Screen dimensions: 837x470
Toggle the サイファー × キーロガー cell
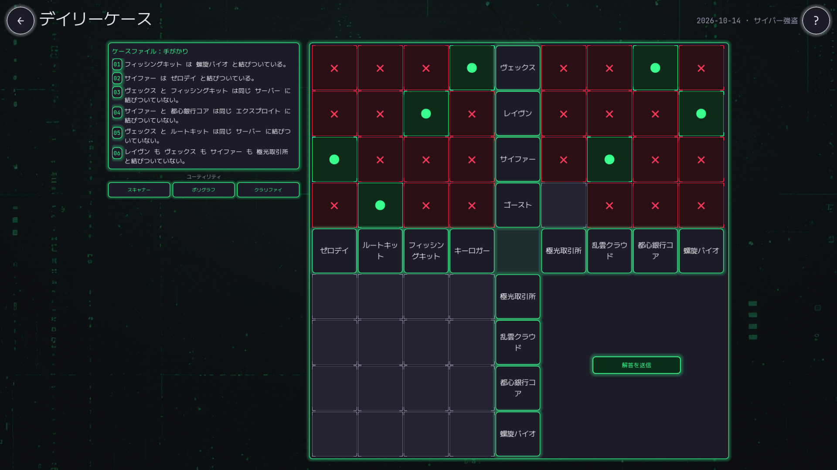(x=472, y=159)
